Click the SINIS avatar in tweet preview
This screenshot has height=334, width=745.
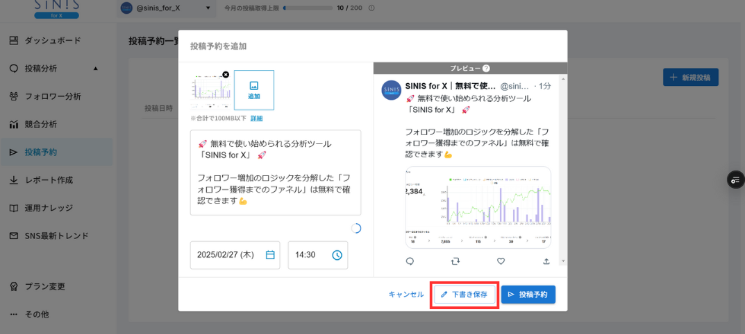tap(392, 89)
